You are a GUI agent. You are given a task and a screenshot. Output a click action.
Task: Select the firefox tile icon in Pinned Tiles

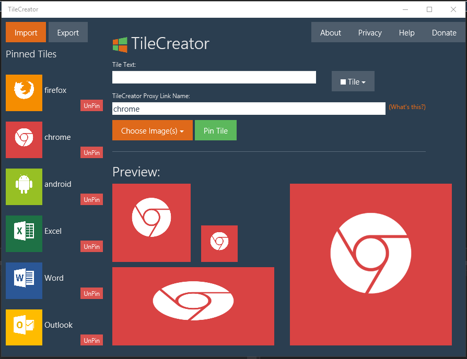(24, 93)
